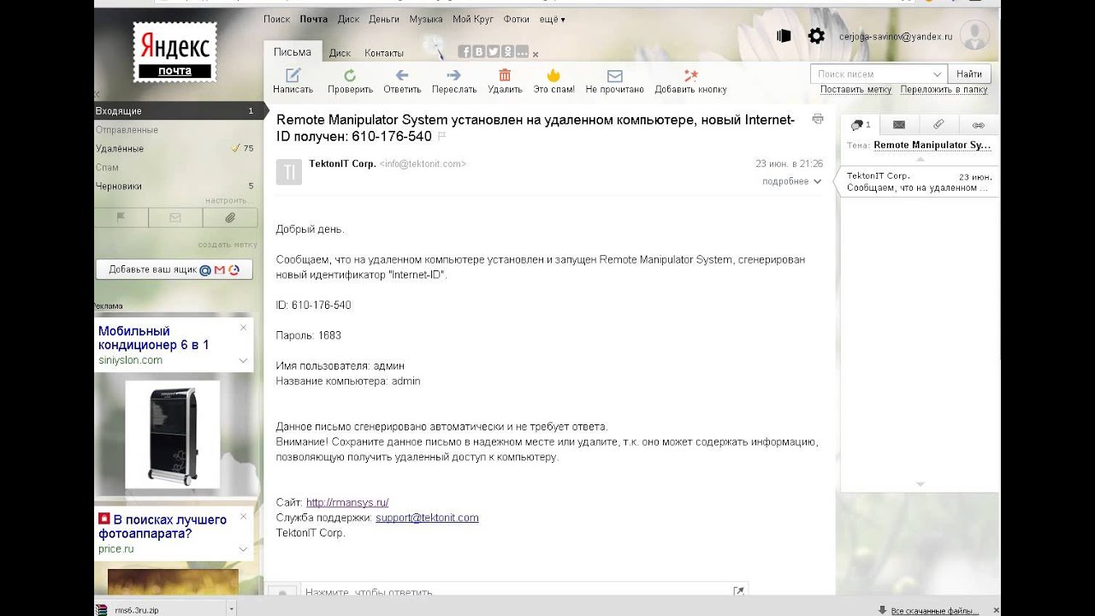The height and width of the screenshot is (616, 1095).
Task: Click the TektonIT sender avatar
Action: (x=289, y=172)
